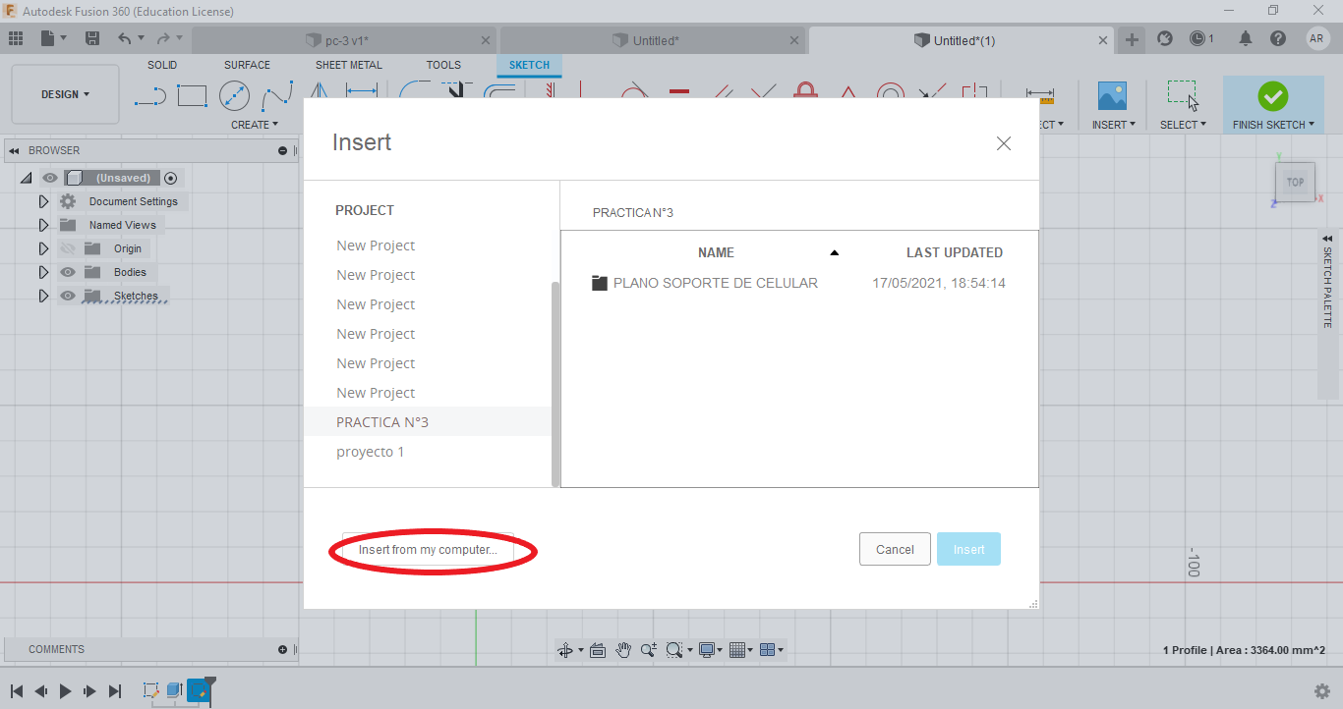Hide the Bodies folder

coord(68,272)
